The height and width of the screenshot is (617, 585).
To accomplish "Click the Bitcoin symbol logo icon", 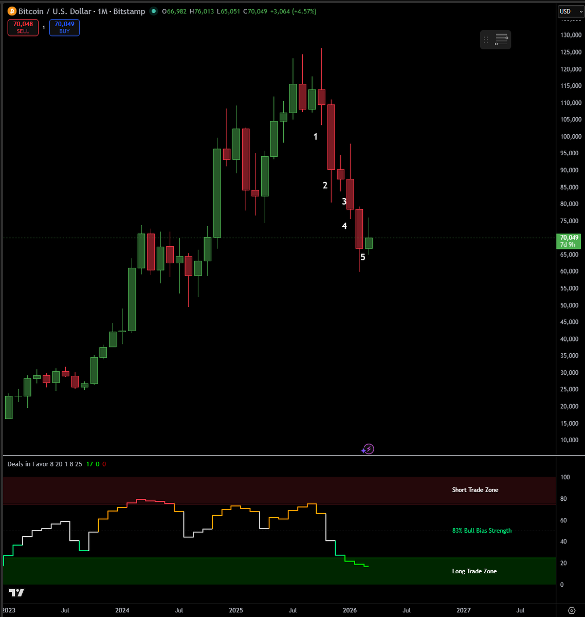I will click(x=12, y=11).
